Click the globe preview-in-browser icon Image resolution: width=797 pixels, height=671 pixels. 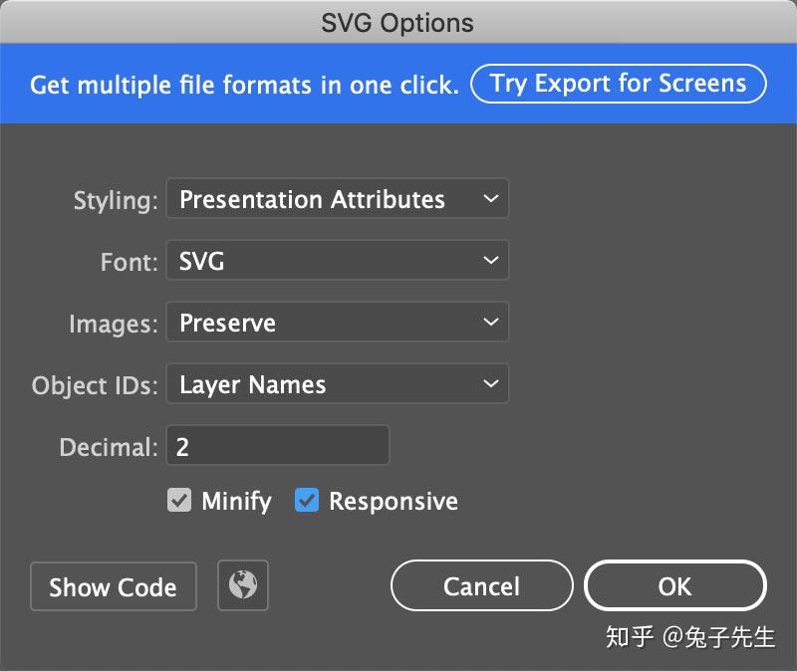pos(242,585)
